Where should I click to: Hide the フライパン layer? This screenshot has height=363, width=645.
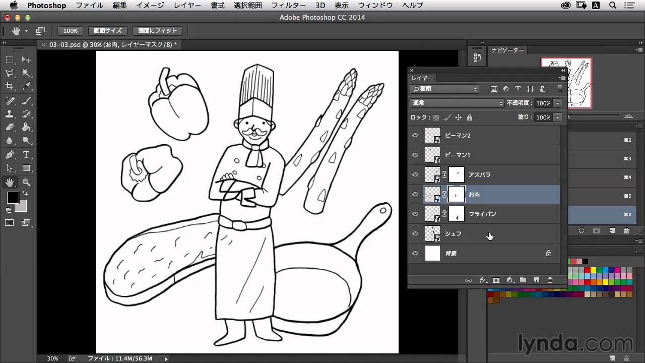[x=415, y=214]
